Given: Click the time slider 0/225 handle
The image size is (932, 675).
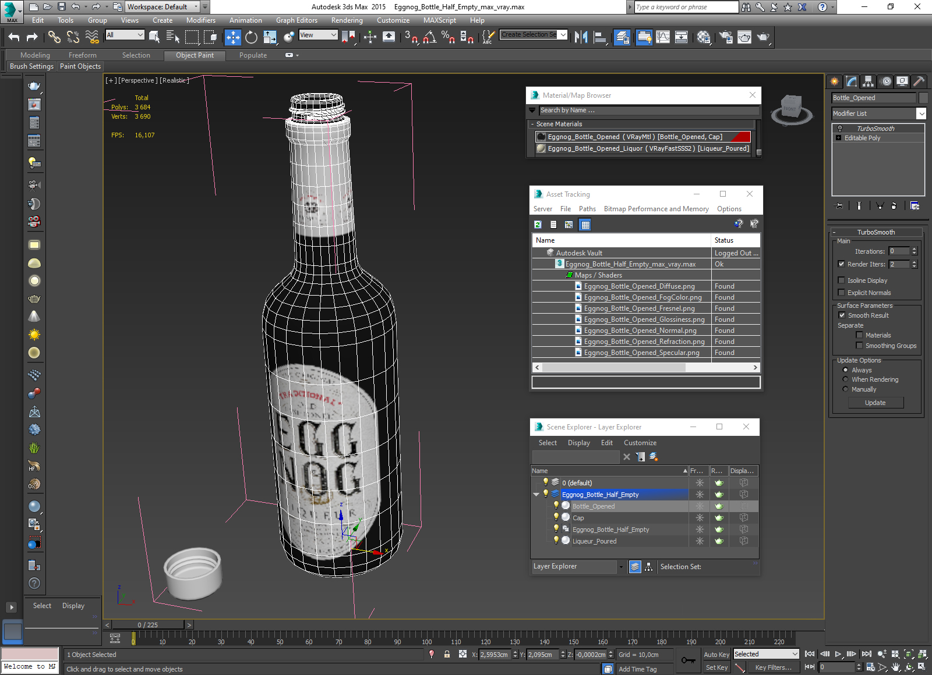Looking at the screenshot, I should tap(148, 625).
